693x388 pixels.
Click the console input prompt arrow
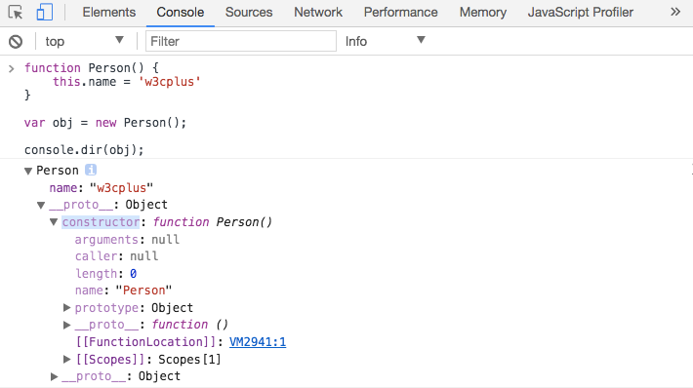point(11,68)
